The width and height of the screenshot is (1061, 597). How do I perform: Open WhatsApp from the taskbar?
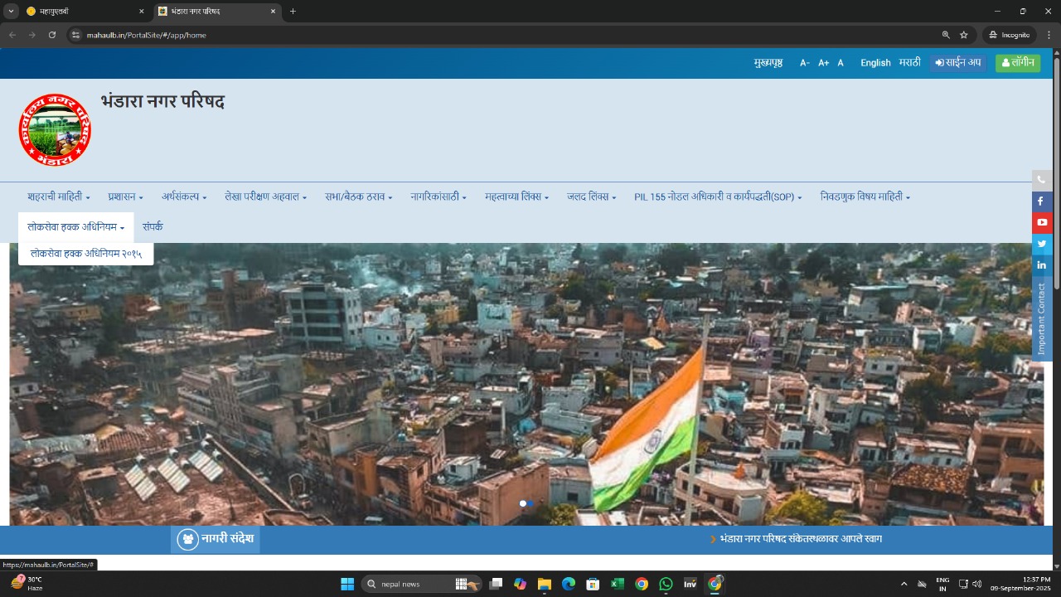click(x=666, y=584)
